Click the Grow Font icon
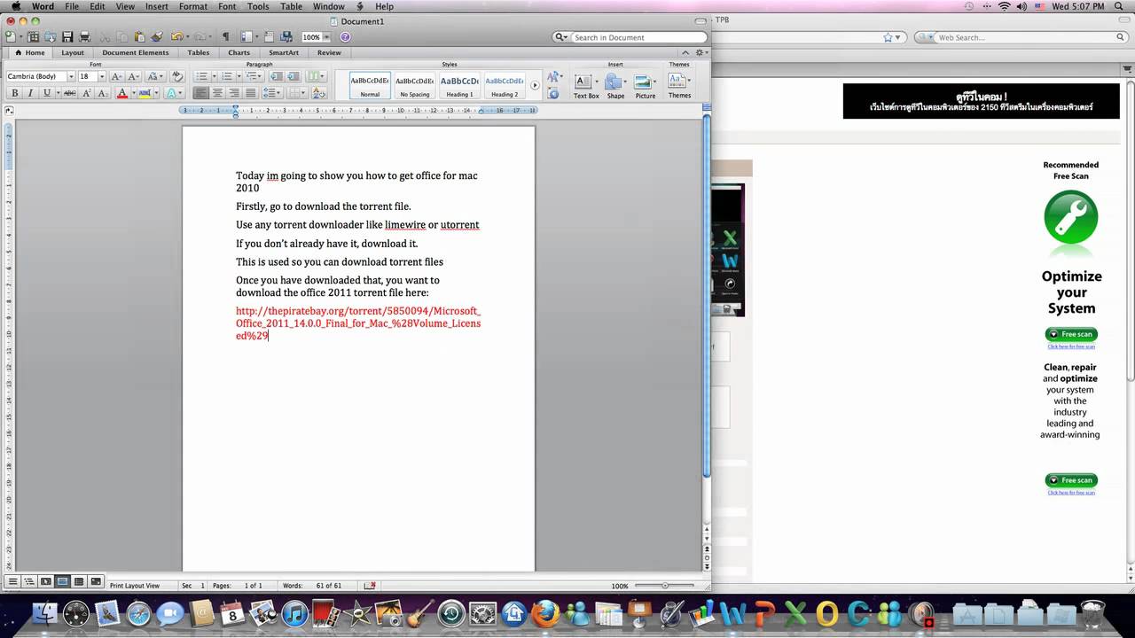 [x=117, y=77]
